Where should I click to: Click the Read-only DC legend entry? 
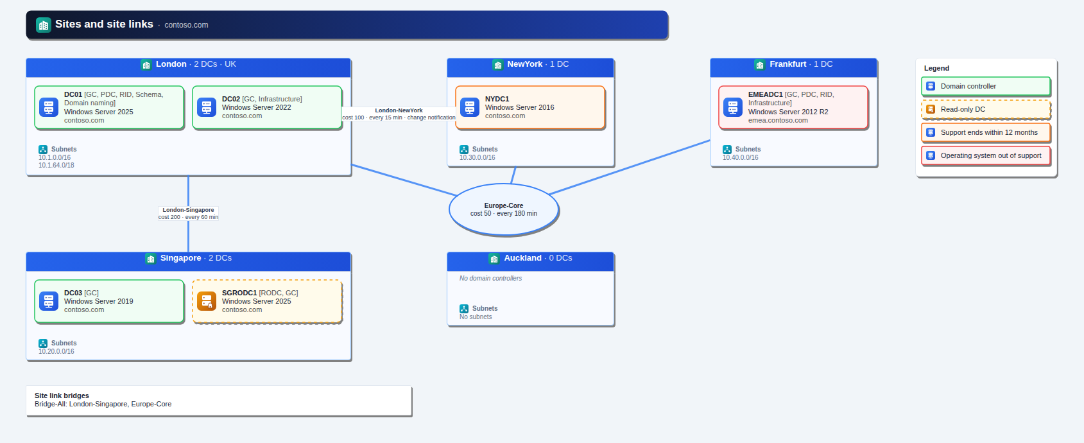(x=986, y=109)
